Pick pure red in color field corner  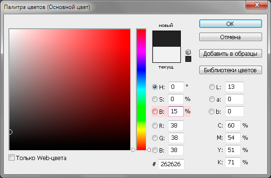click(x=130, y=30)
